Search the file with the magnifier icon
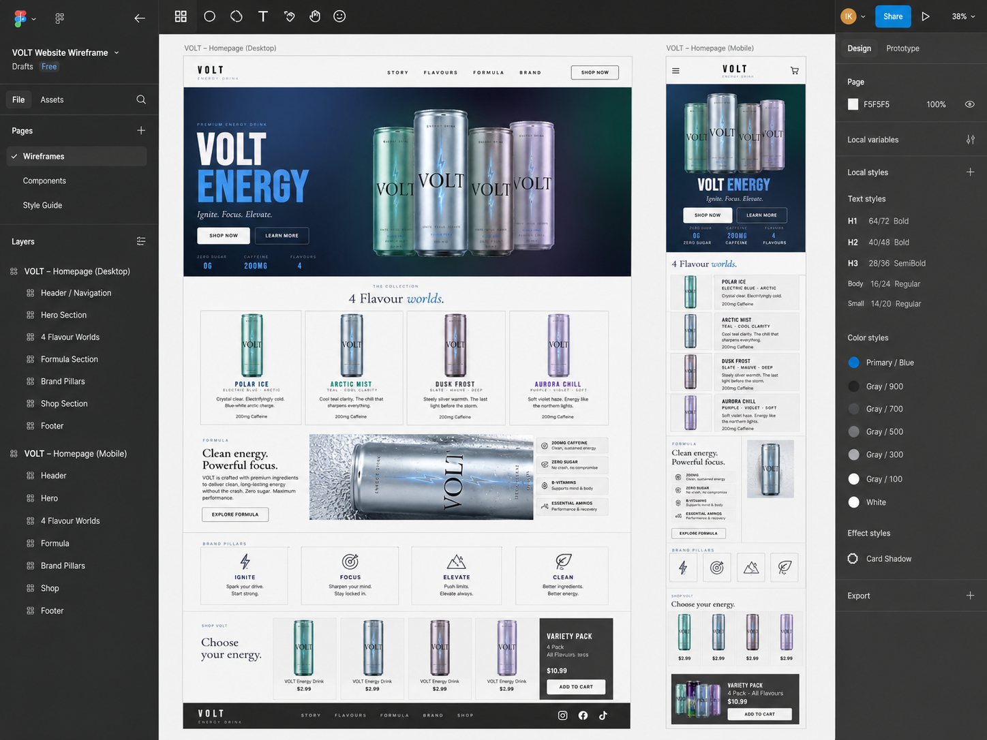This screenshot has height=740, width=987. [x=141, y=99]
